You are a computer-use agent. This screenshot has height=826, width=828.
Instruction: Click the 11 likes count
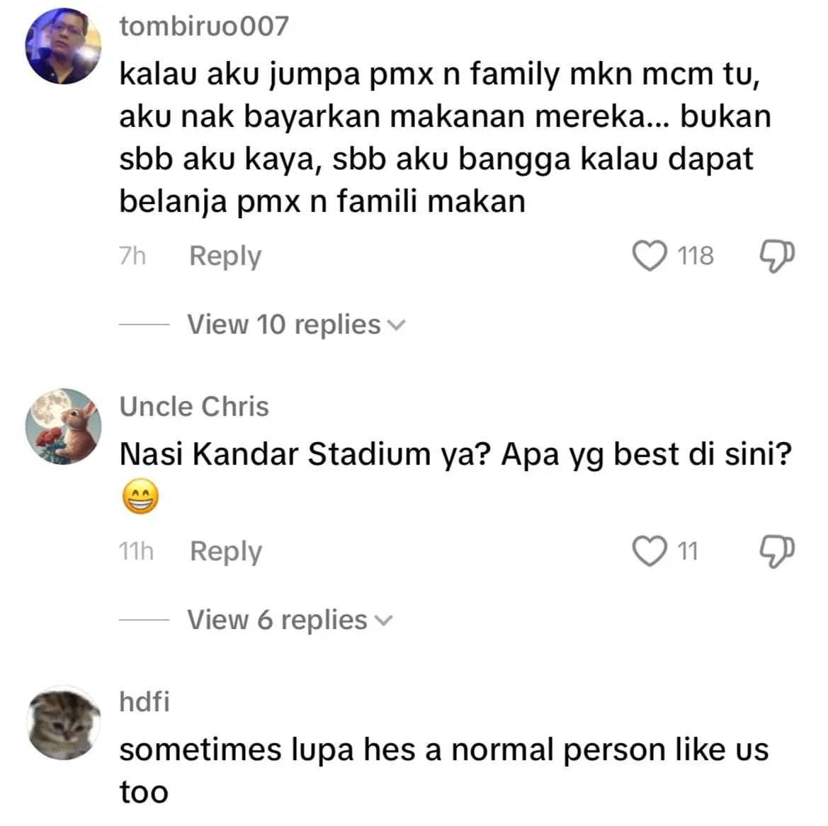[x=688, y=551]
